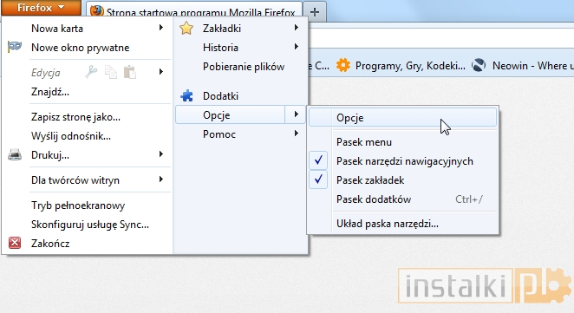This screenshot has height=313, width=574.
Task: Open the Neowin bookmark link
Action: [x=523, y=66]
